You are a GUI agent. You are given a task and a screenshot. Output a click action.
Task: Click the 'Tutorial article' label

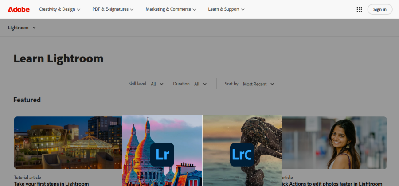coord(27,177)
